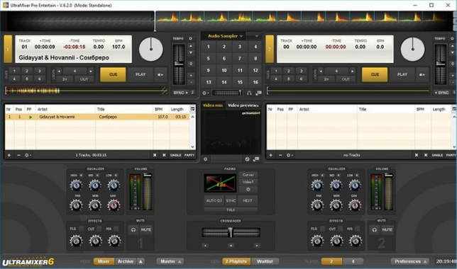Remove track with left playlist minus
Image resolution: width=457 pixels, height=269 pixels.
[18, 155]
